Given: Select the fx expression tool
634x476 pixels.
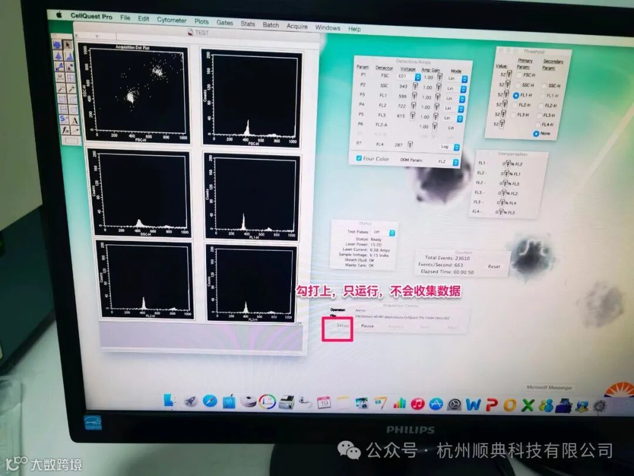Looking at the screenshot, I should pos(66,130).
